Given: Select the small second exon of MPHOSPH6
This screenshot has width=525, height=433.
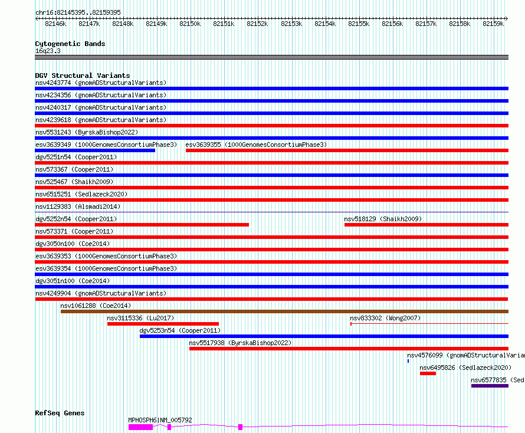Looking at the screenshot, I should [x=169, y=427].
